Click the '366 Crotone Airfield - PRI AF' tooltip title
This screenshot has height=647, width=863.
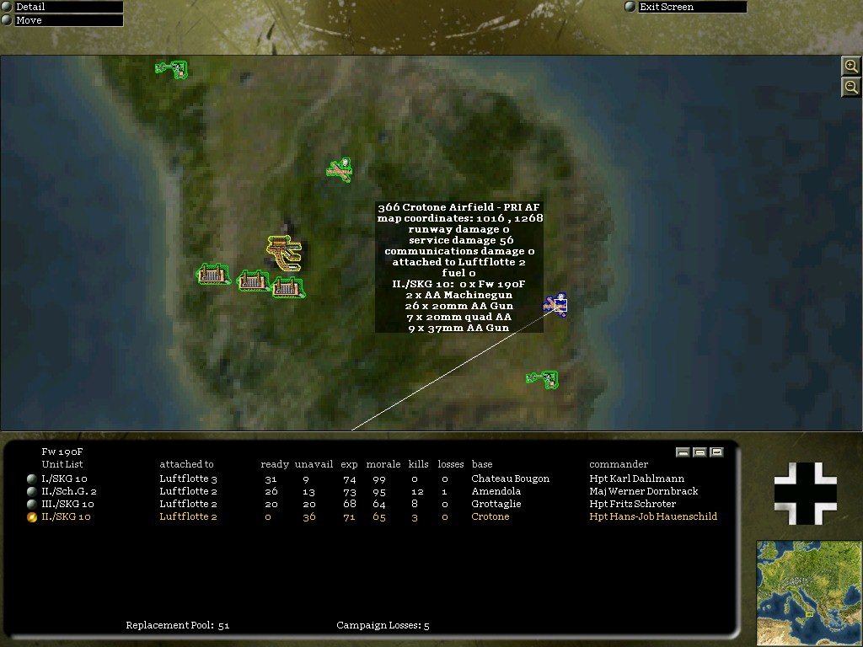point(458,207)
